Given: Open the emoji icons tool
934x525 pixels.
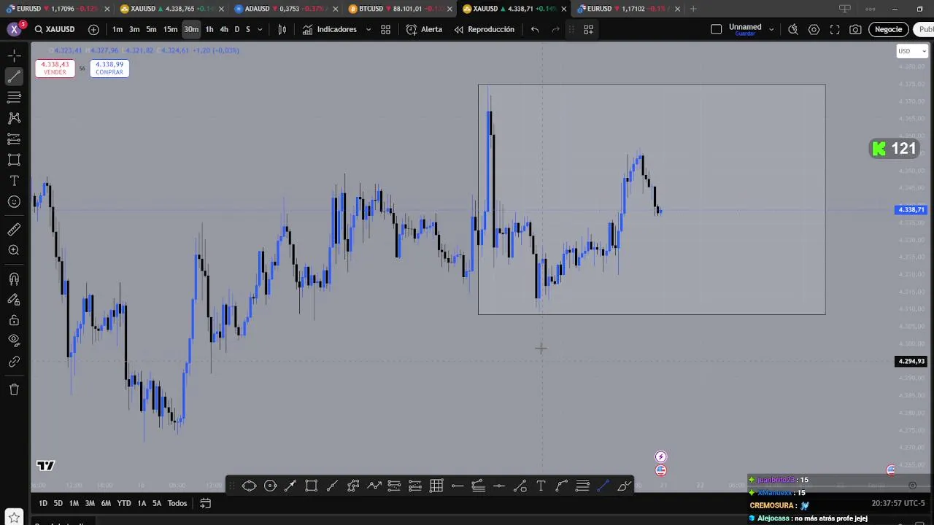Looking at the screenshot, I should coord(14,202).
